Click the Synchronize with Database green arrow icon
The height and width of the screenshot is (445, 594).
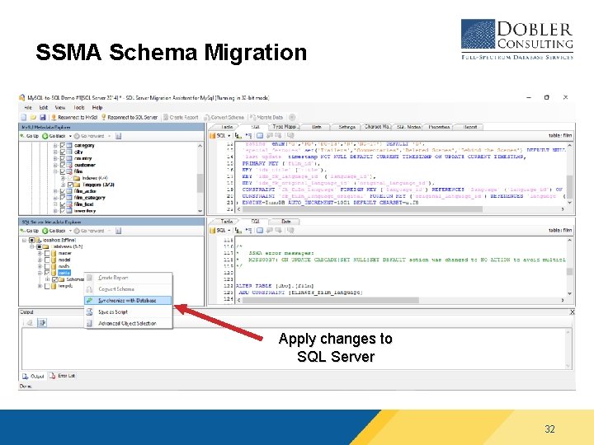pyautogui.click(x=89, y=301)
